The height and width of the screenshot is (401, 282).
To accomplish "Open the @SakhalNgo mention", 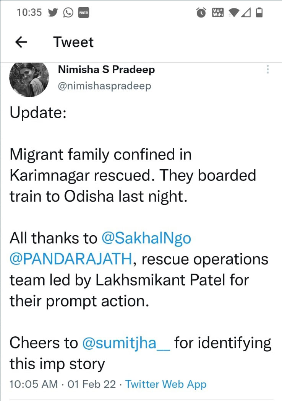I will pos(146,238).
